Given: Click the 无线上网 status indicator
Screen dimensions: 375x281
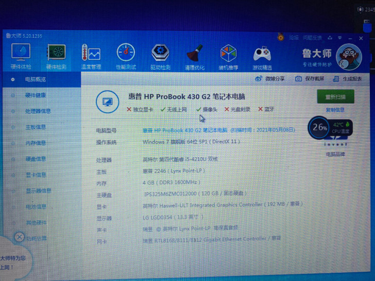Looking at the screenshot, I should [x=174, y=109].
